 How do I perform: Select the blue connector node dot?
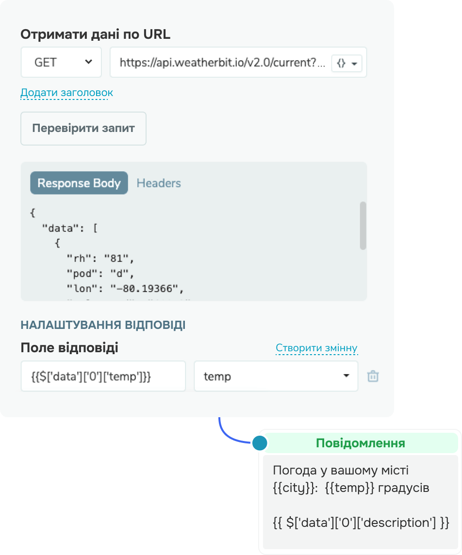click(x=260, y=443)
